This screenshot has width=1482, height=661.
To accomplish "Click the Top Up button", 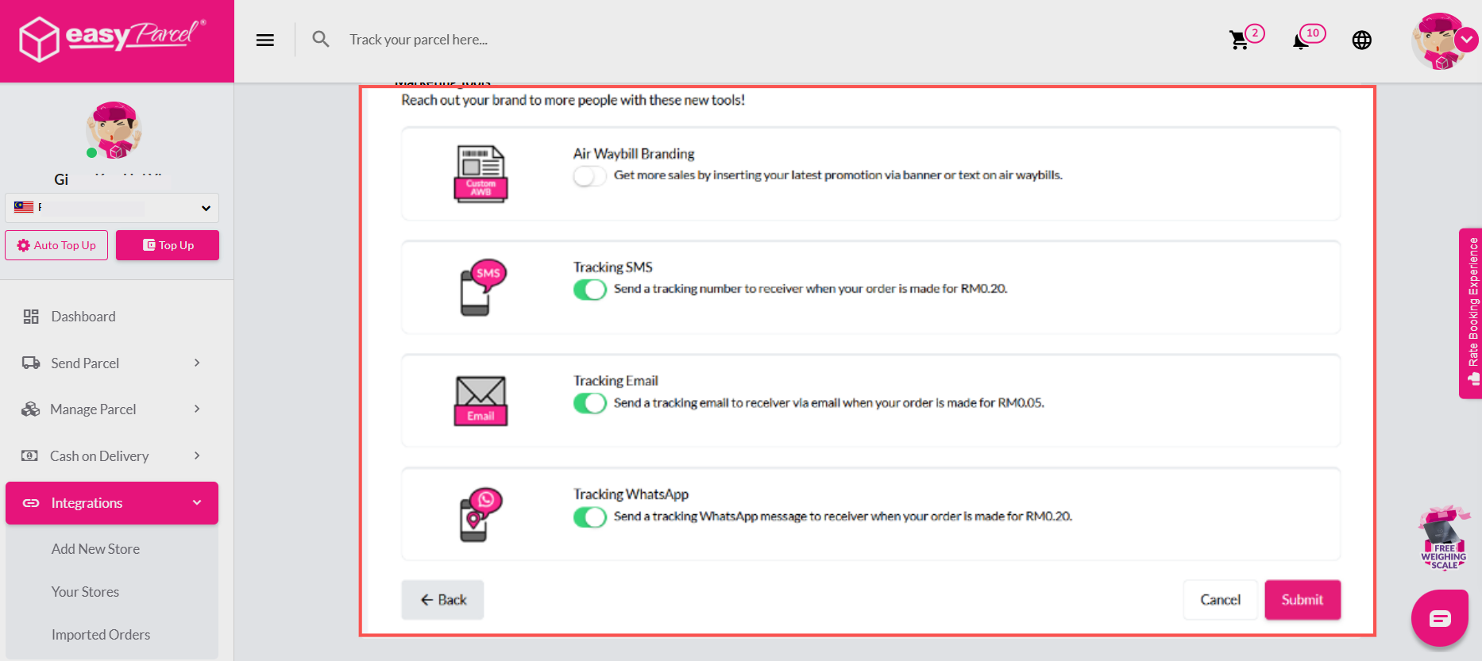I will 168,245.
